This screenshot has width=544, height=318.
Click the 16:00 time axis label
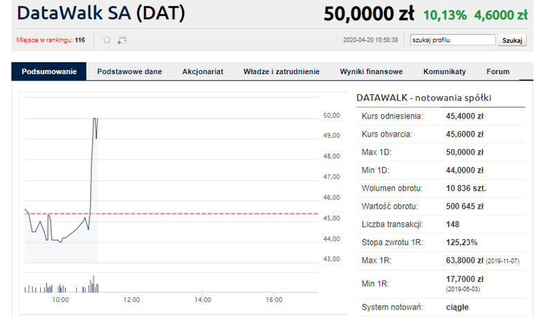pos(274,299)
